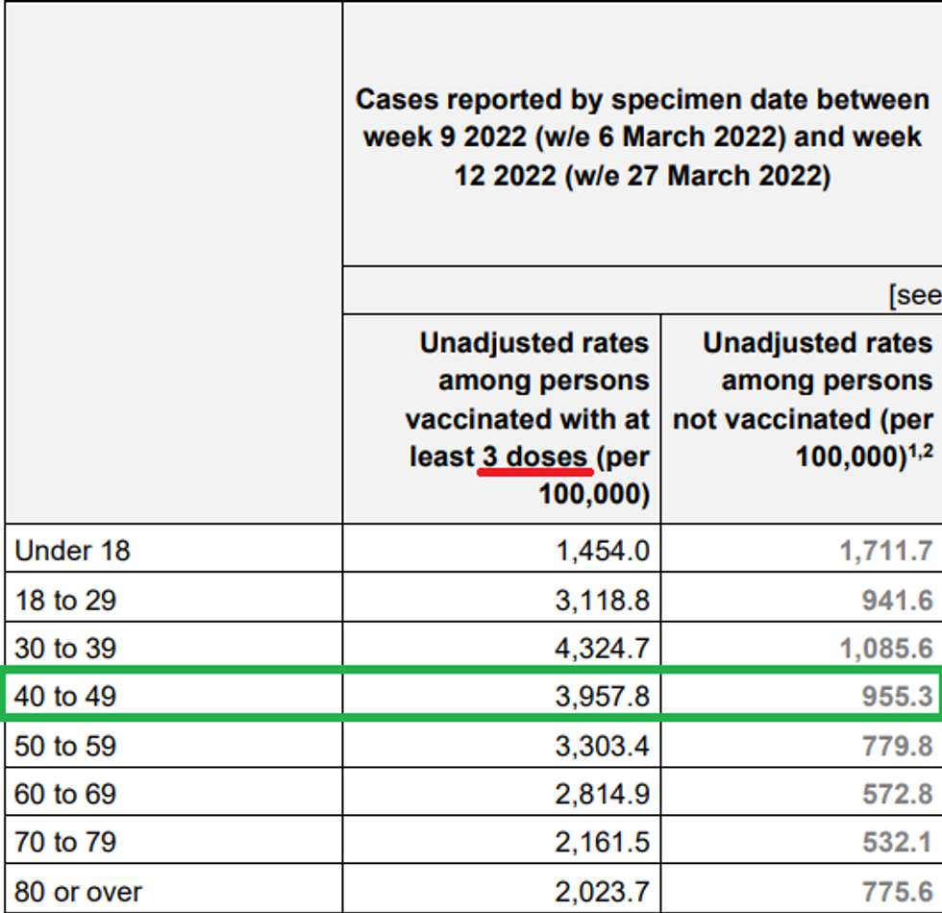The height and width of the screenshot is (913, 942).
Task: Select the "60 to 69" row label
Action: click(x=64, y=794)
